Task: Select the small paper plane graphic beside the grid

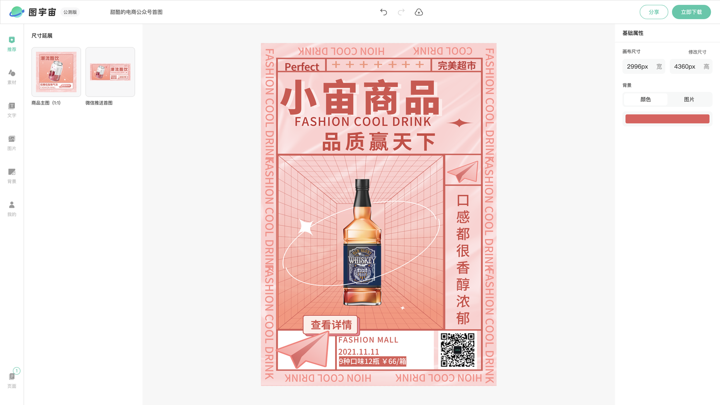Action: [x=463, y=171]
